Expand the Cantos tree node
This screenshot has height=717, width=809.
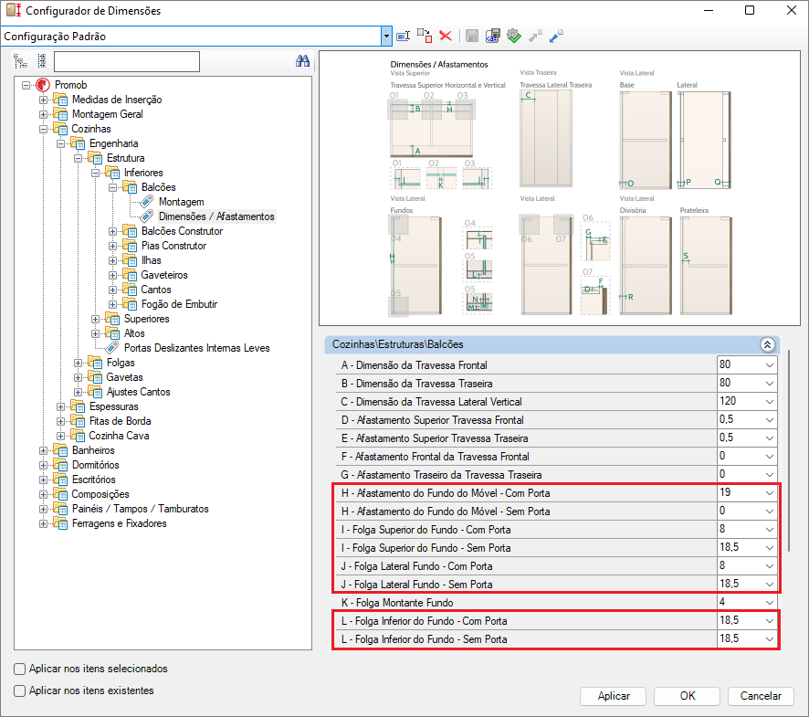[x=112, y=290]
